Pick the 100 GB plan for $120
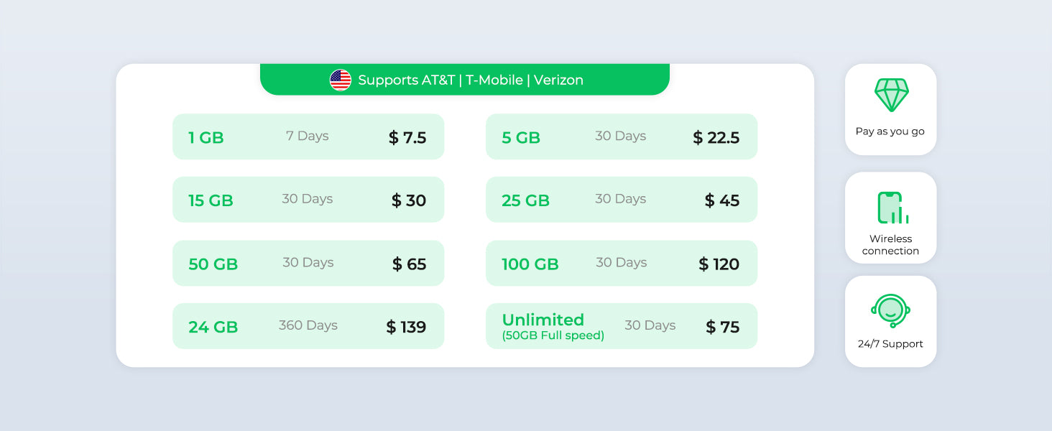The height and width of the screenshot is (431, 1052). (x=622, y=263)
